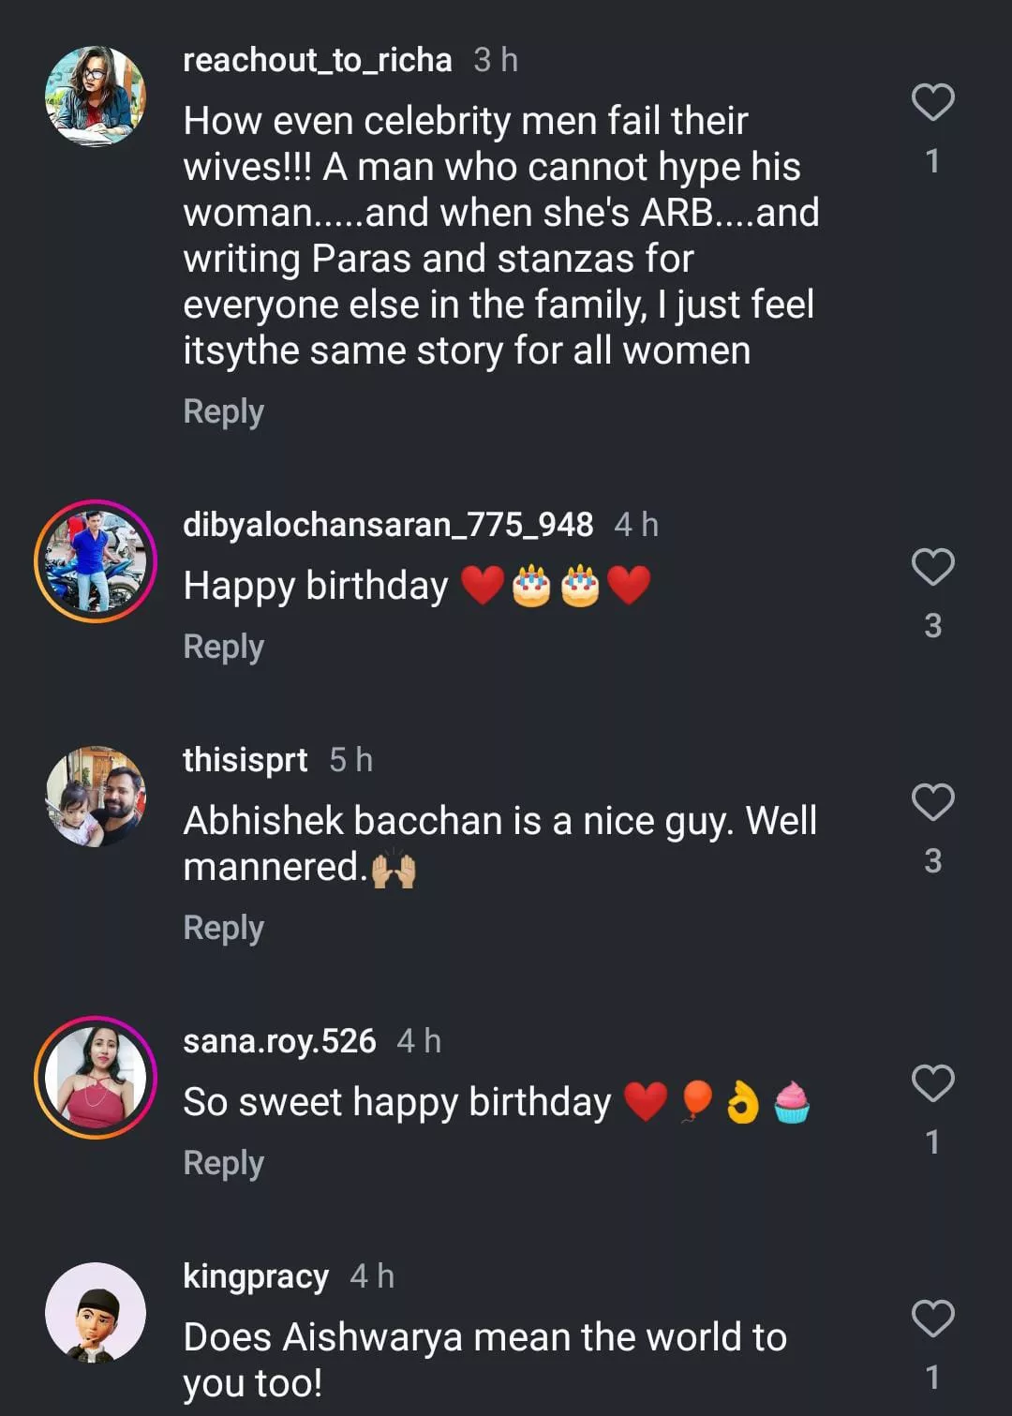Like dibyalochansaran_775_948's Happy birthday comment
This screenshot has width=1012, height=1416.
coord(932,567)
